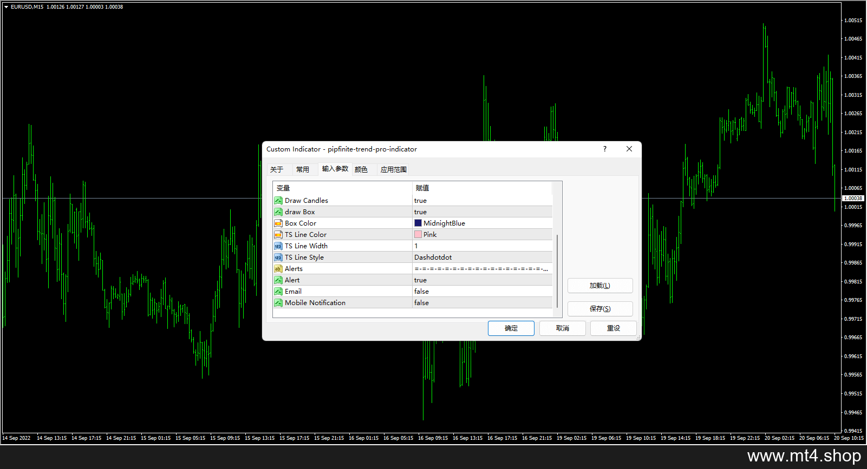Open the 颜色 tab

click(361, 170)
